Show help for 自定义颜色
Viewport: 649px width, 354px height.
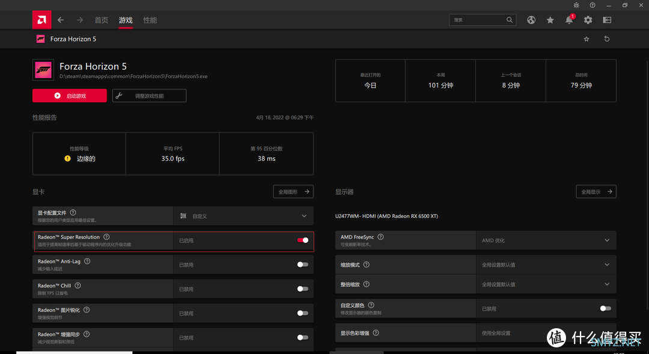coord(371,305)
